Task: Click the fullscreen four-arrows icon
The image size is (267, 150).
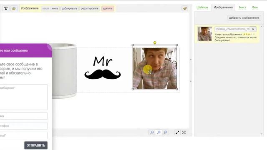Action: tap(184, 132)
